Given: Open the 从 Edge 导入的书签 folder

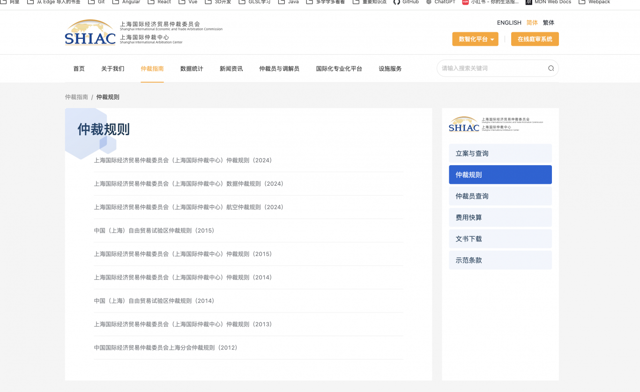Looking at the screenshot, I should click(x=54, y=2).
